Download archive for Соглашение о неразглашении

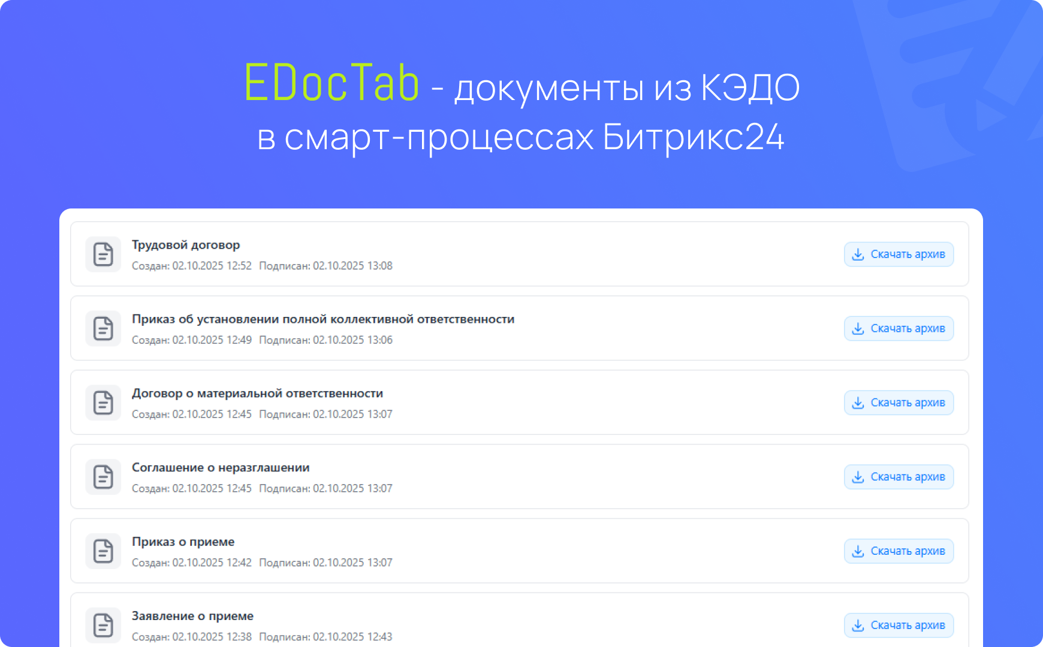(899, 477)
